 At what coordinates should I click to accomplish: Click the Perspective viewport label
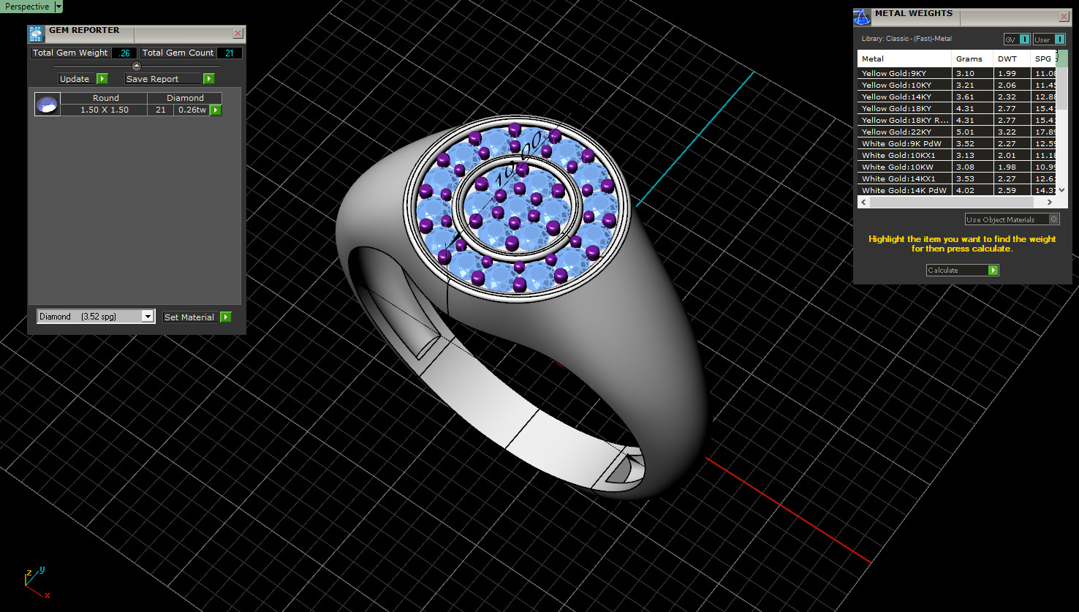(x=27, y=7)
